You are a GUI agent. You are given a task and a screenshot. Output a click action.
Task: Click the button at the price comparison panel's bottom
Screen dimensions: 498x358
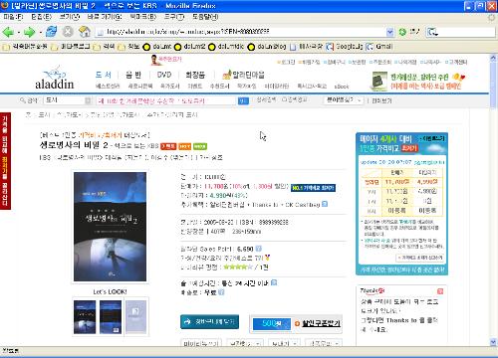pos(421,258)
